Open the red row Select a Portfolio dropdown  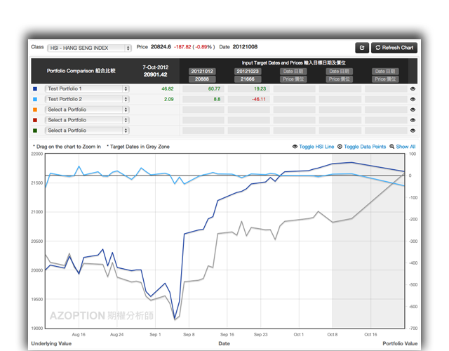point(87,120)
